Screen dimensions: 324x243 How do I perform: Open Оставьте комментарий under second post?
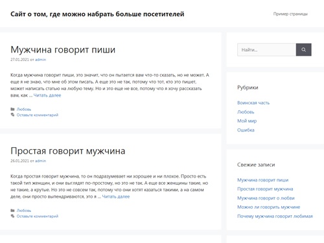(x=38, y=216)
